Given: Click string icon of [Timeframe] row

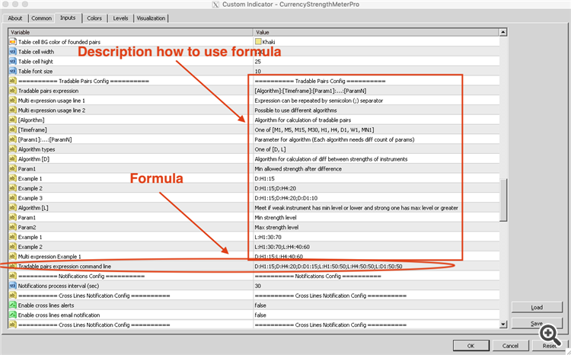Looking at the screenshot, I should pos(12,130).
